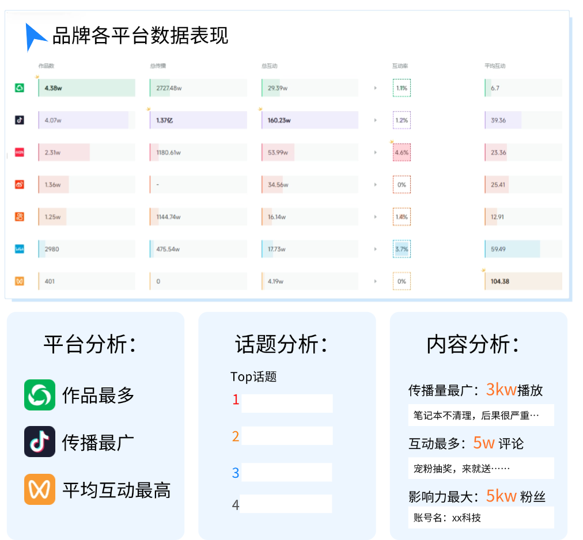Expand the arrow before the 1.4% rate
Image resolution: width=583 pixels, height=540 pixels.
[376, 216]
